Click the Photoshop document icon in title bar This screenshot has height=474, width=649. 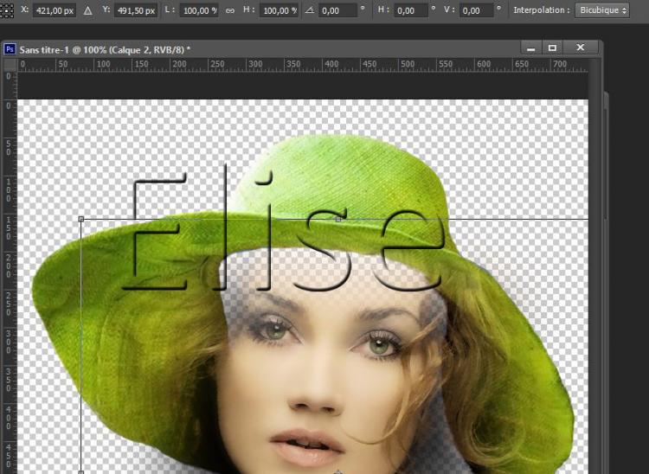10,49
